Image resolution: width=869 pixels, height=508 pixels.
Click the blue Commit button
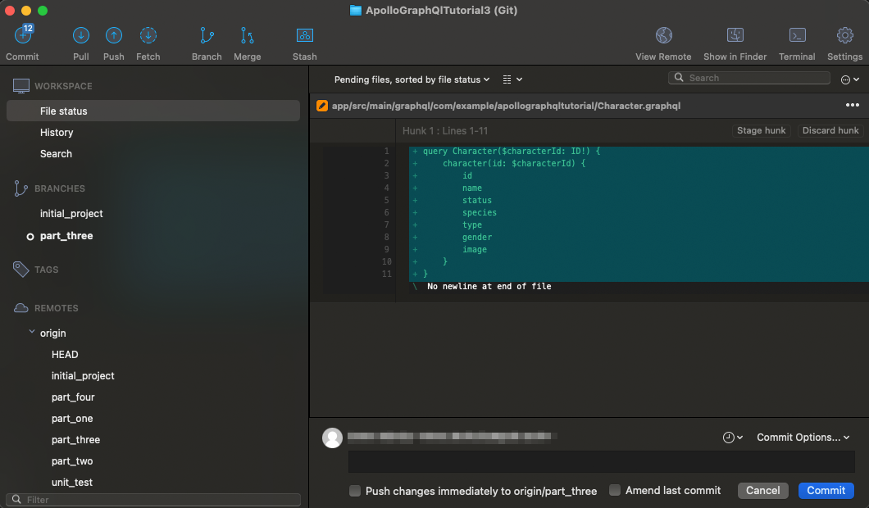pyautogui.click(x=826, y=490)
